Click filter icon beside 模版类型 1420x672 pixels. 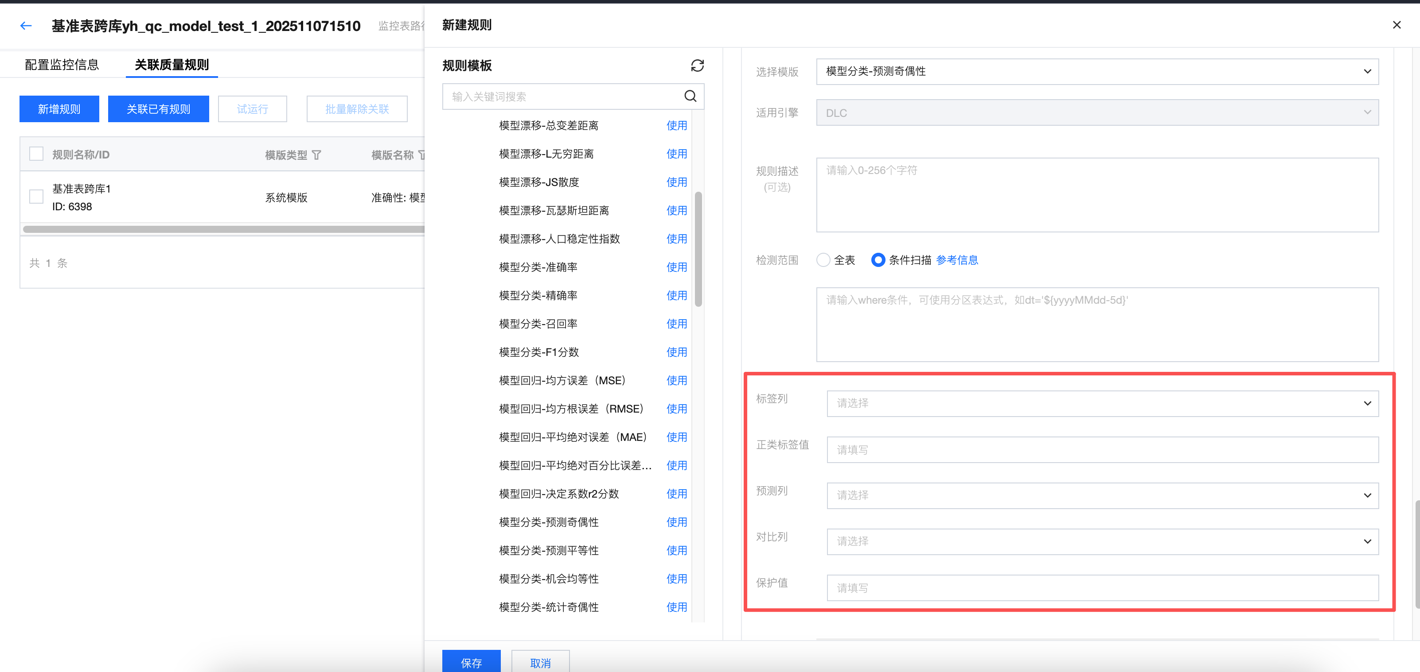[x=316, y=155]
